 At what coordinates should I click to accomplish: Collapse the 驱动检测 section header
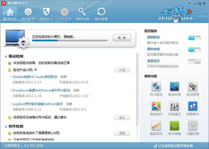[x=6, y=56]
